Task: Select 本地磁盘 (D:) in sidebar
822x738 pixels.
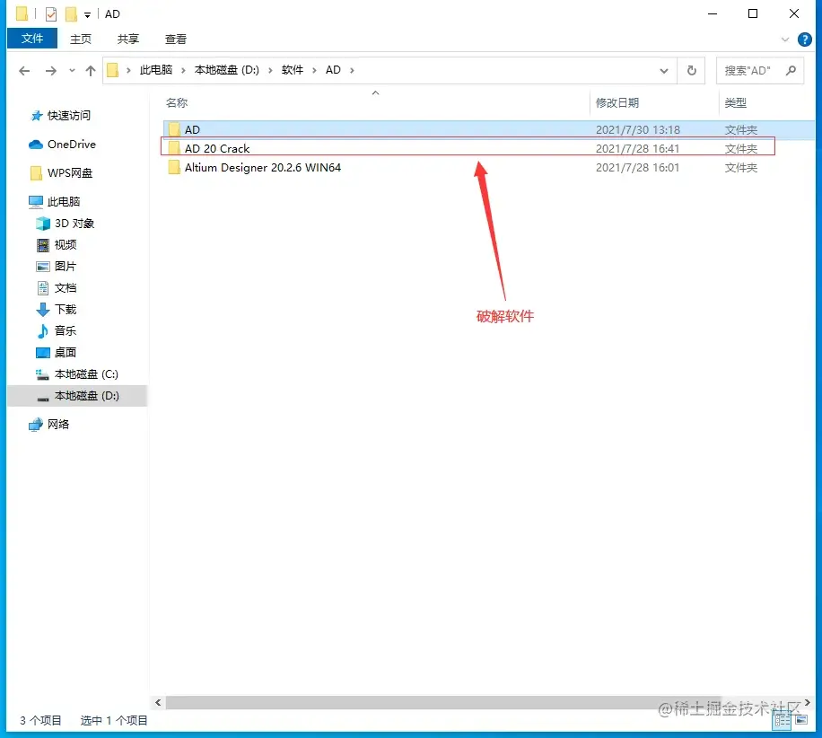Action: (x=77, y=396)
